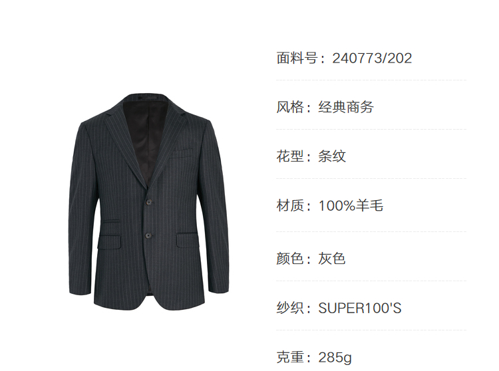Screen dimensions: 499x371
Task: Click the 纱织 label
Action: coord(290,308)
